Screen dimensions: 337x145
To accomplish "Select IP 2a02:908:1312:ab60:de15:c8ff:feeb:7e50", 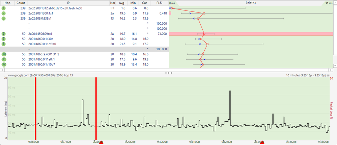I will tap(55, 8).
